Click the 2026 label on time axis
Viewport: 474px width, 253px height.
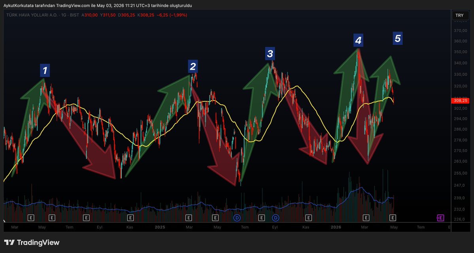pos(336,227)
